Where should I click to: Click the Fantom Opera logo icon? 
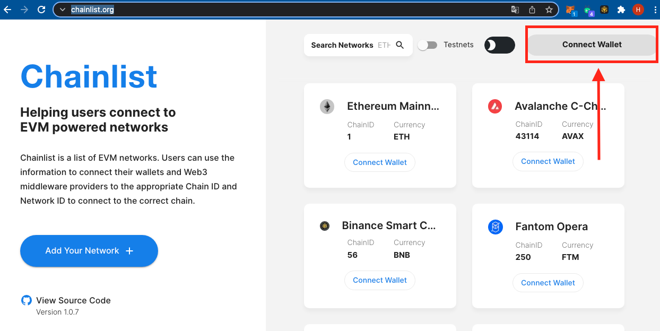pyautogui.click(x=495, y=227)
